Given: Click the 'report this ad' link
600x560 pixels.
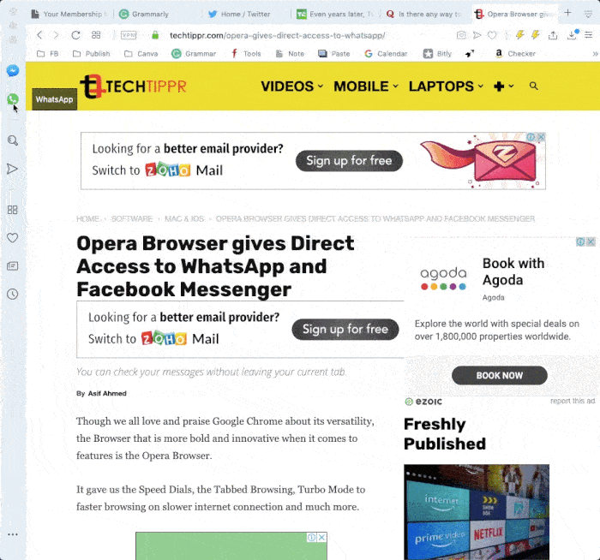Looking at the screenshot, I should pyautogui.click(x=573, y=401).
